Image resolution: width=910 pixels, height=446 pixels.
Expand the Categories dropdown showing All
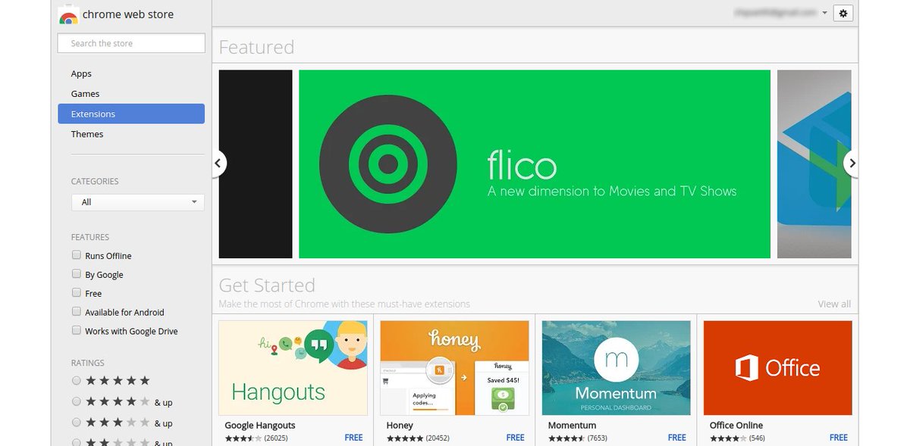point(137,202)
